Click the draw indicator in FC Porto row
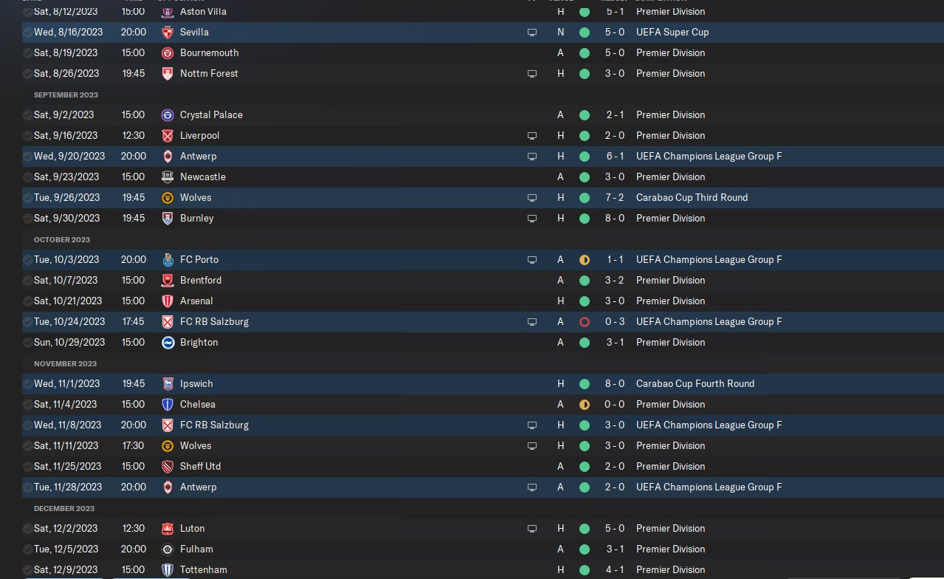The image size is (944, 579). click(x=585, y=260)
